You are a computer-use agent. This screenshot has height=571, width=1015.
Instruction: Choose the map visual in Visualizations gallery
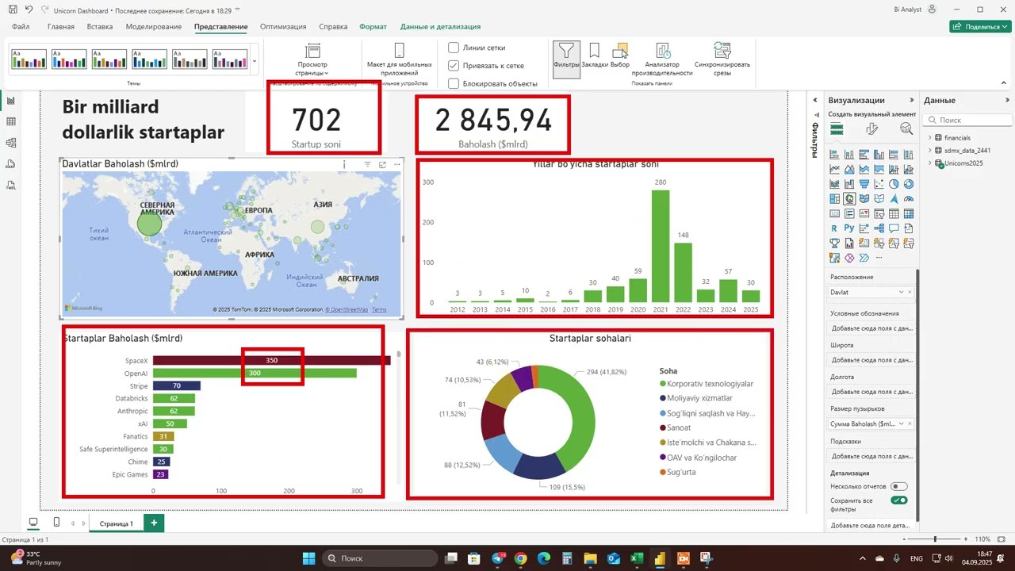coord(849,198)
